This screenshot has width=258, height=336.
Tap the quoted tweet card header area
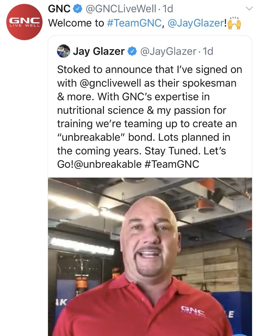pos(150,51)
